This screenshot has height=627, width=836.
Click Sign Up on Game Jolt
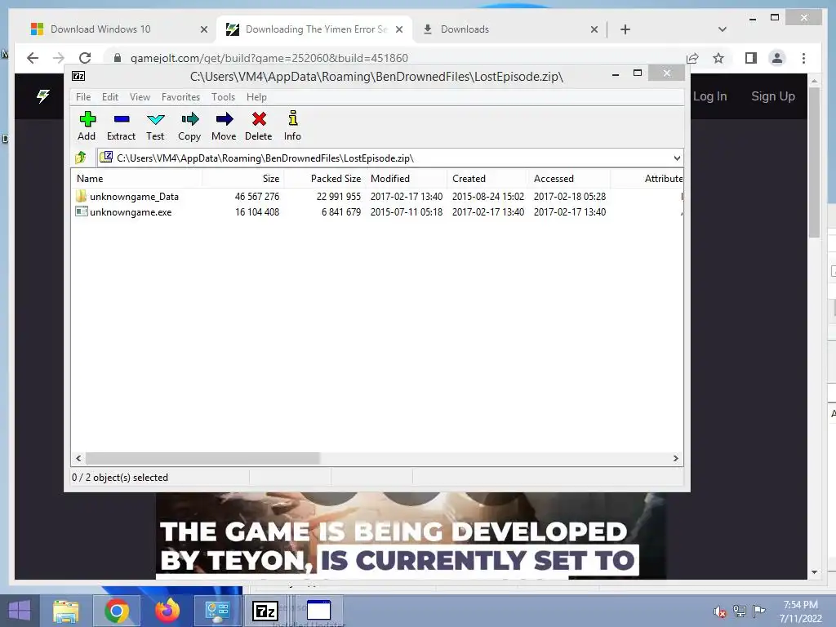pyautogui.click(x=773, y=96)
